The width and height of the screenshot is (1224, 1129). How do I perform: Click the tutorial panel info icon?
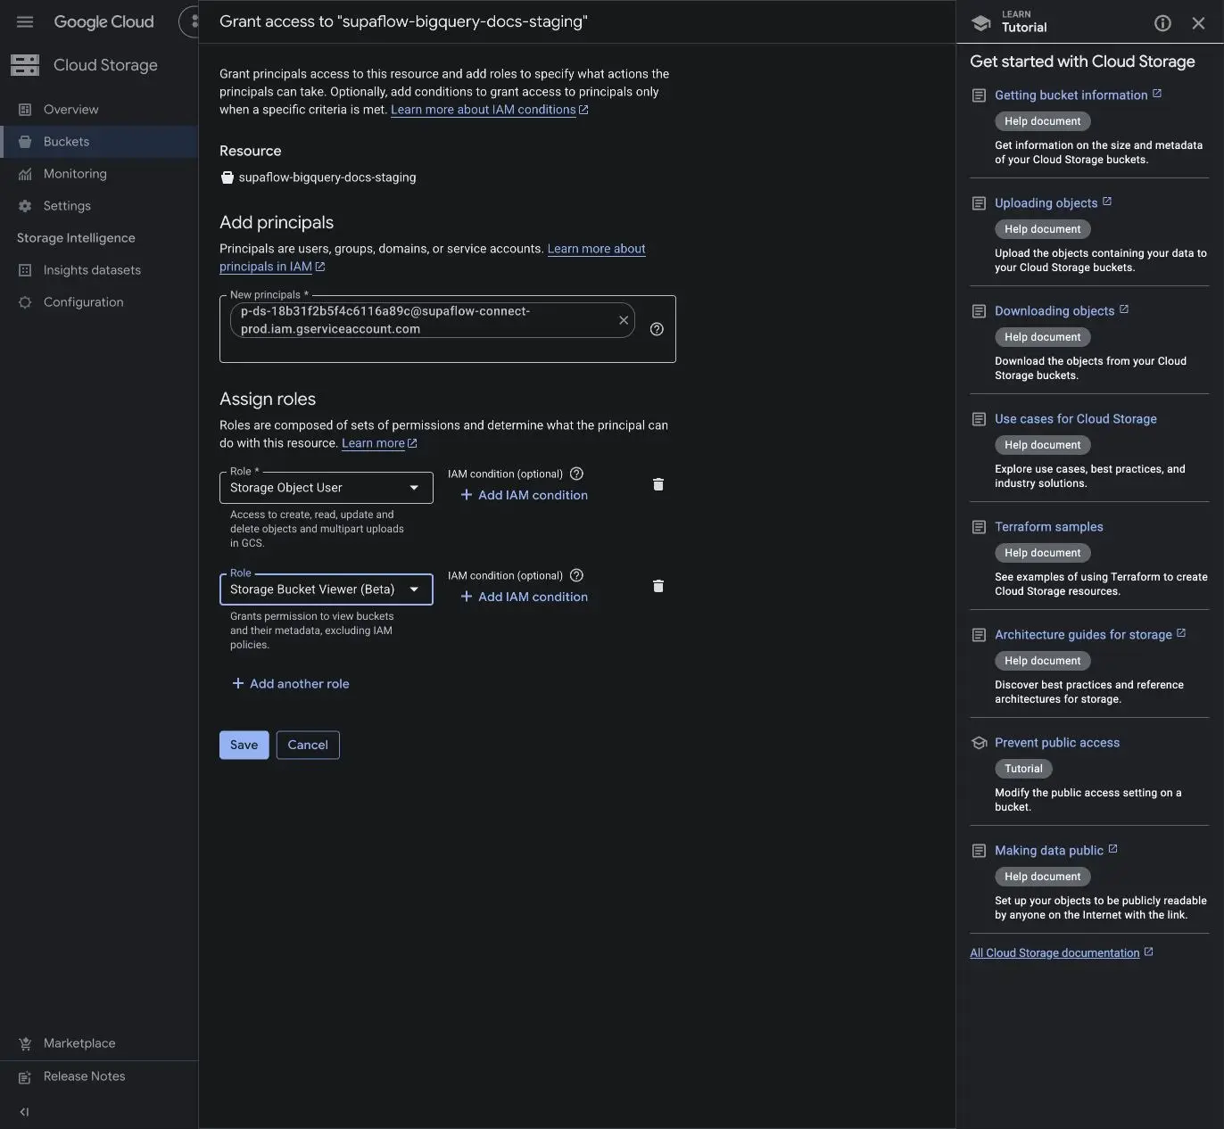1162,23
